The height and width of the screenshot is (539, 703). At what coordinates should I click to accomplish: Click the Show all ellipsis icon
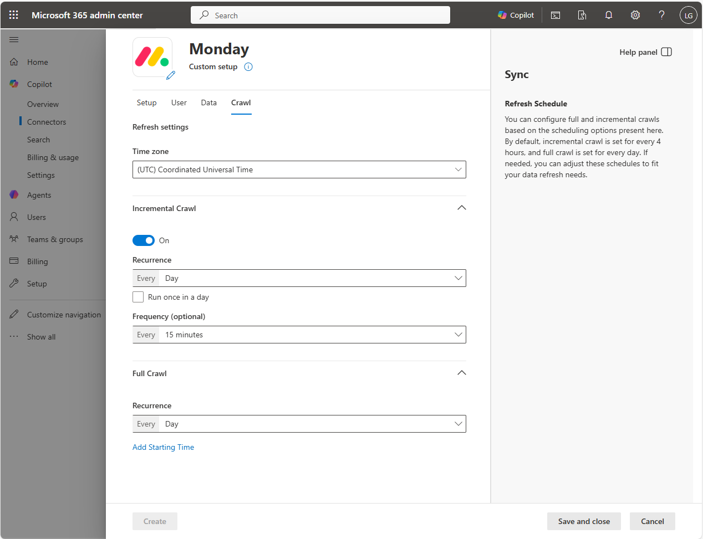click(14, 337)
